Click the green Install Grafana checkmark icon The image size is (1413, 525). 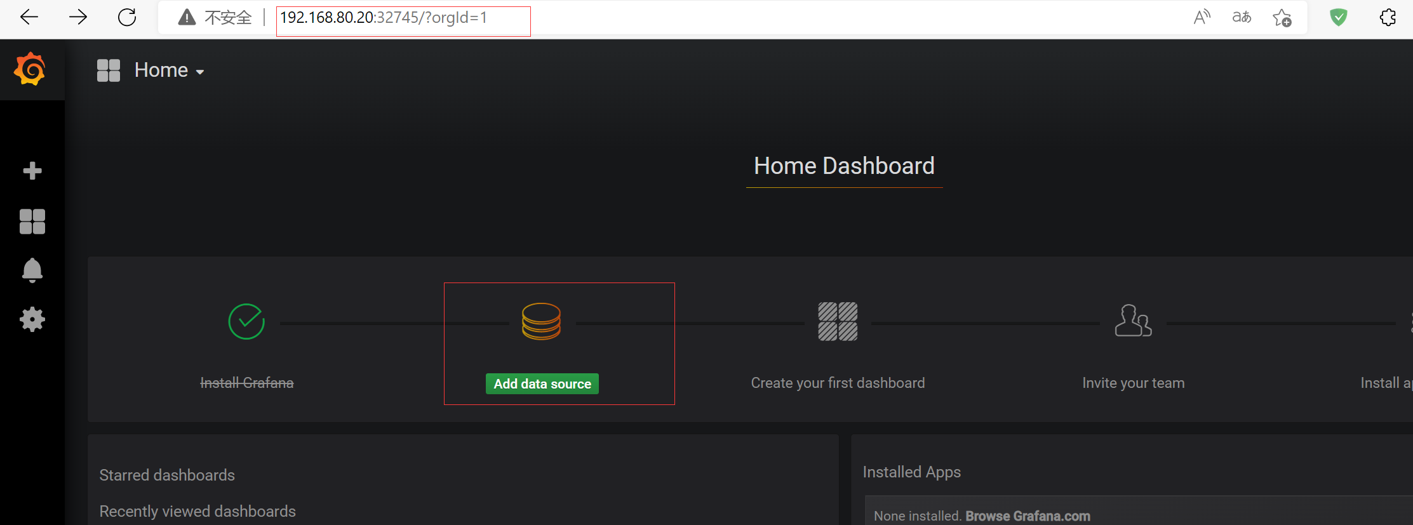point(246,322)
